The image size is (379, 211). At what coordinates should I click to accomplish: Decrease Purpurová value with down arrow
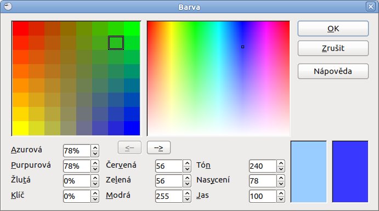(95, 169)
